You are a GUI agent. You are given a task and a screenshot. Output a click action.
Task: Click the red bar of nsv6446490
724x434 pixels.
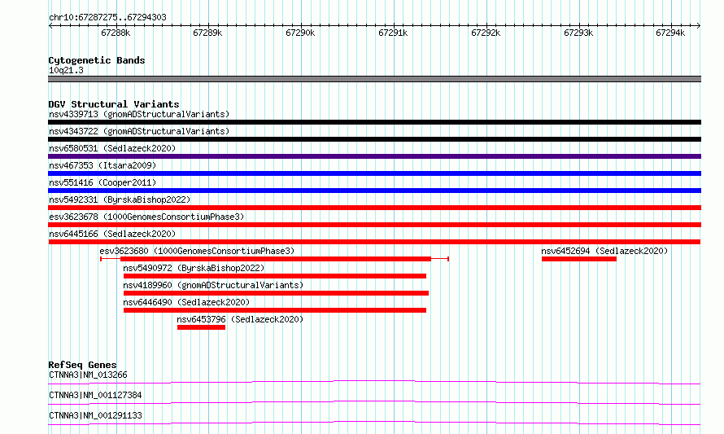tap(275, 310)
